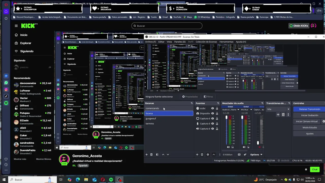Open virtual camera settings with the gear icon
The height and width of the screenshot is (183, 325).
(x=323, y=121)
